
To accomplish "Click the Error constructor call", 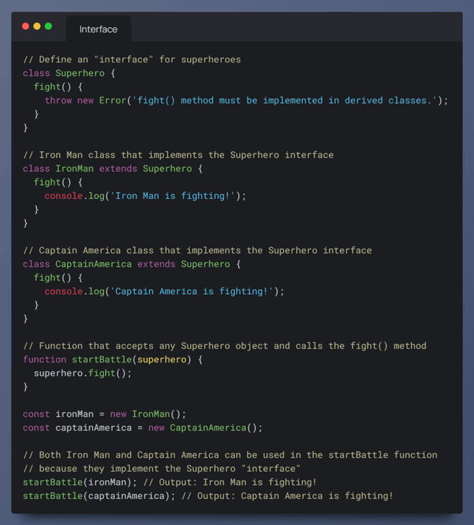I will click(113, 101).
